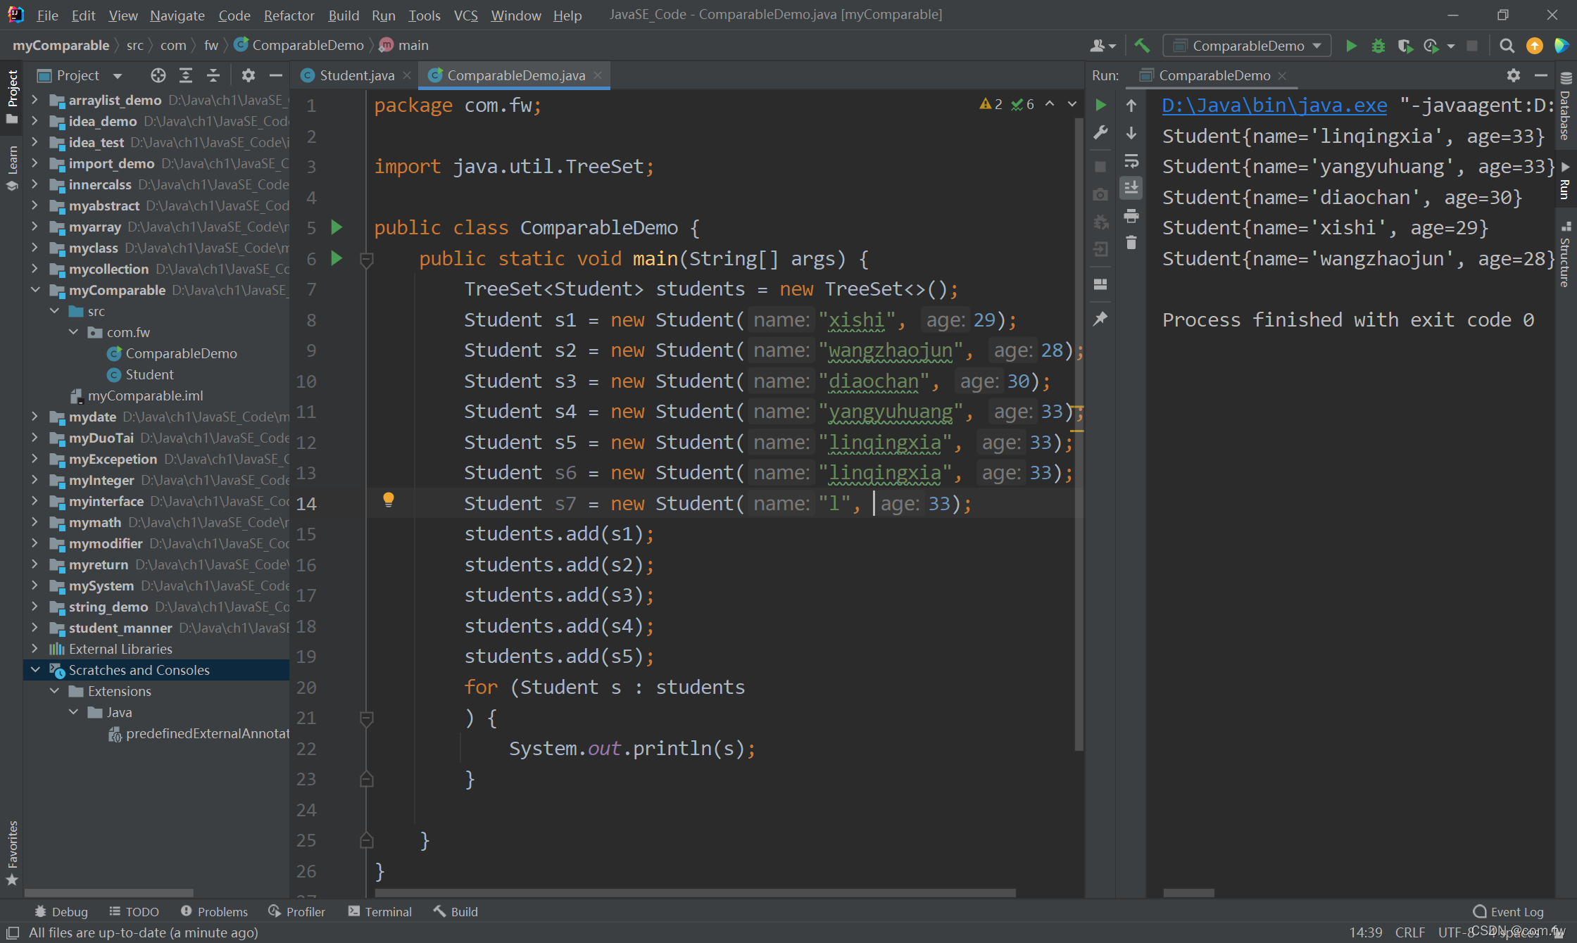Click the Debug bug icon in toolbar

click(x=1378, y=46)
